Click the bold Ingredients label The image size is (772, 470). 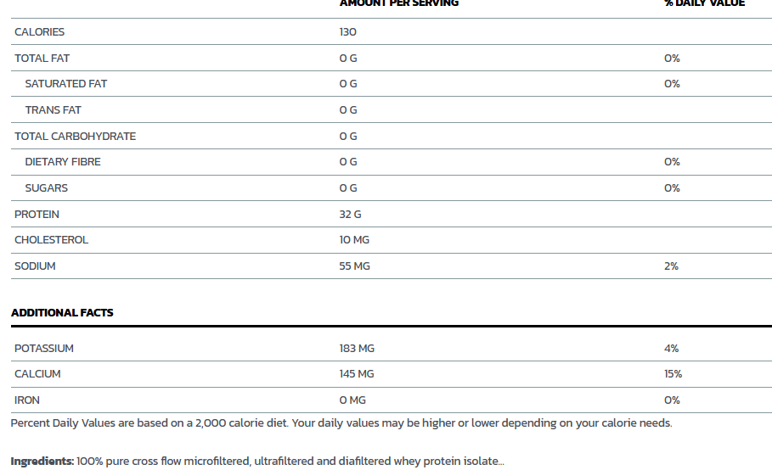click(42, 462)
